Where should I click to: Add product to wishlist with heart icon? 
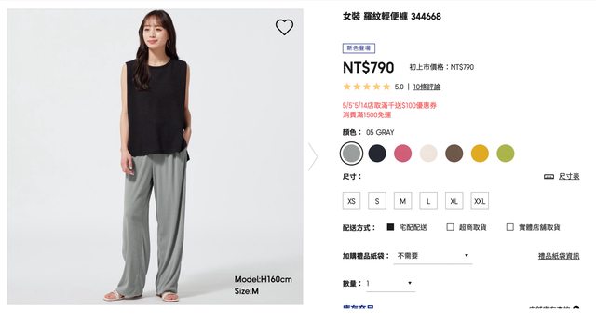(x=284, y=27)
